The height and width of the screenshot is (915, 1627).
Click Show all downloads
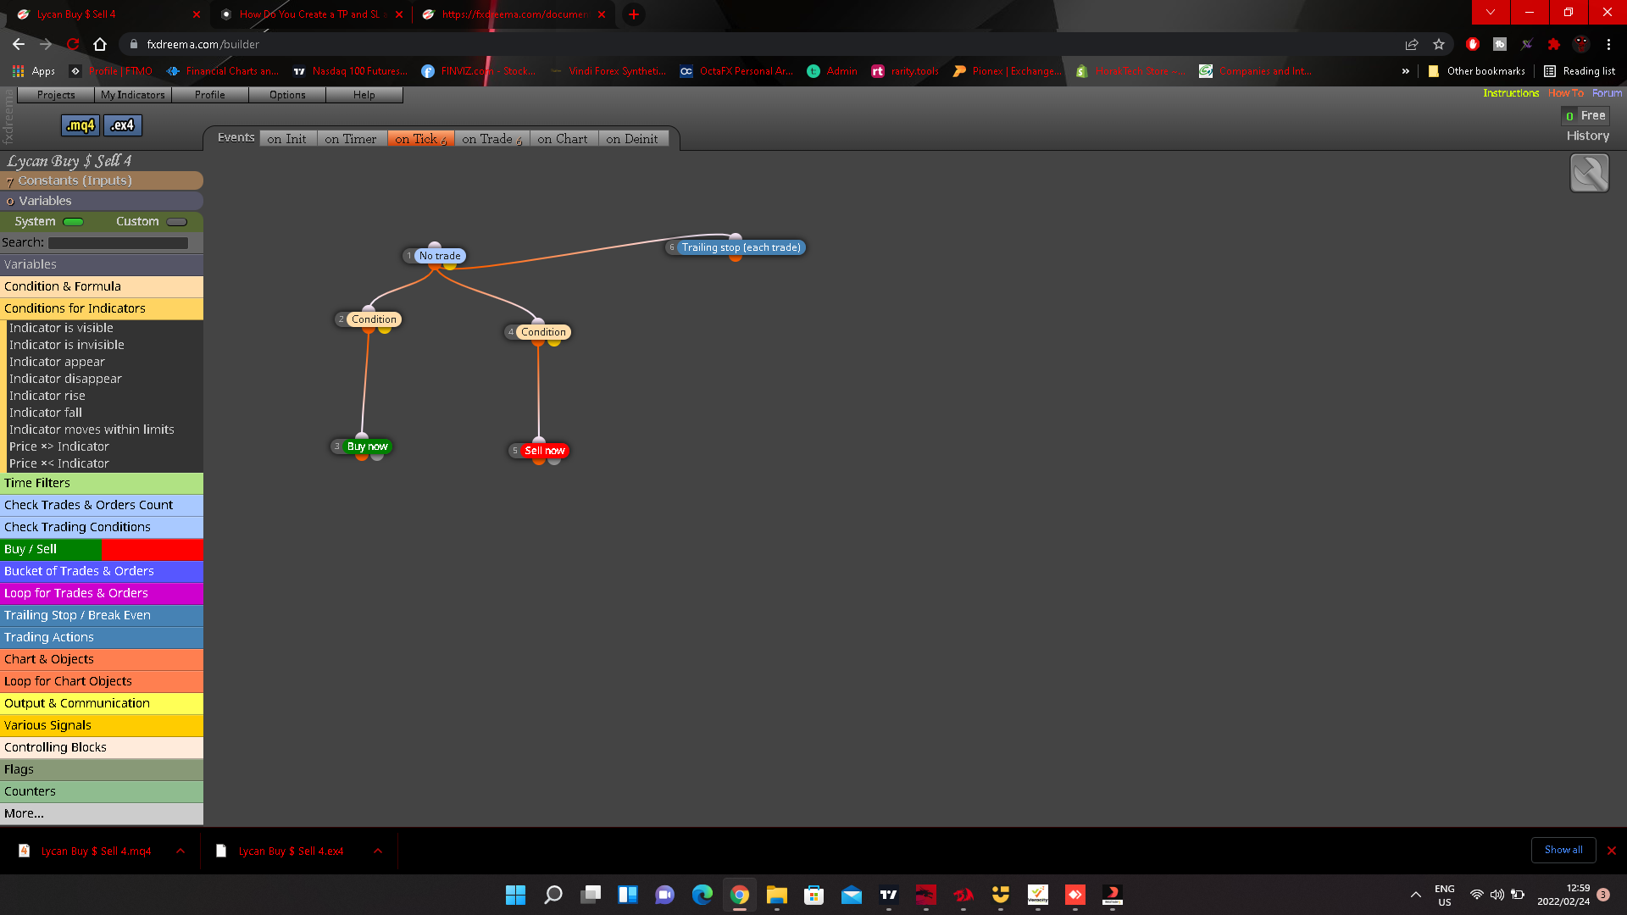coord(1563,850)
